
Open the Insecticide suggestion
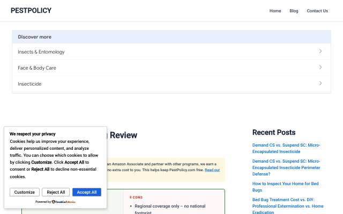(x=171, y=84)
